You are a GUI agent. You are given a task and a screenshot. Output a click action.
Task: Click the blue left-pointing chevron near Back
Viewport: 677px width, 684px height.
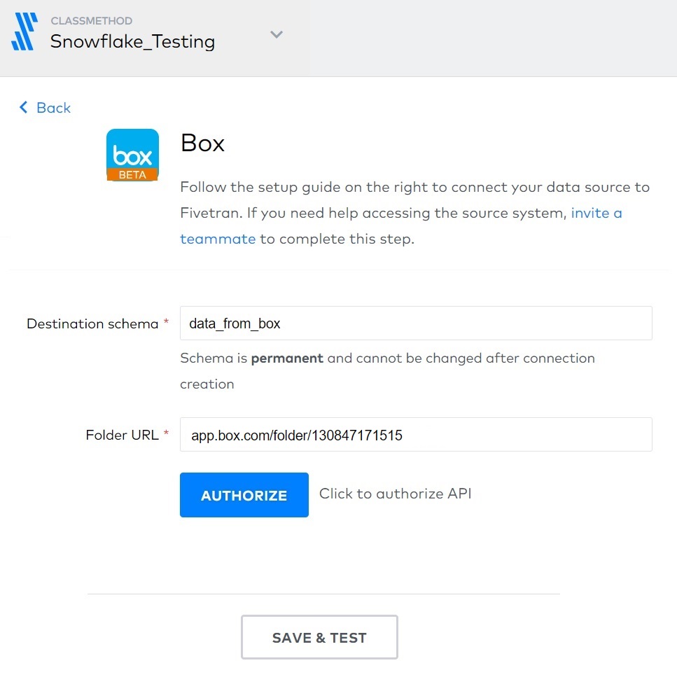click(23, 107)
